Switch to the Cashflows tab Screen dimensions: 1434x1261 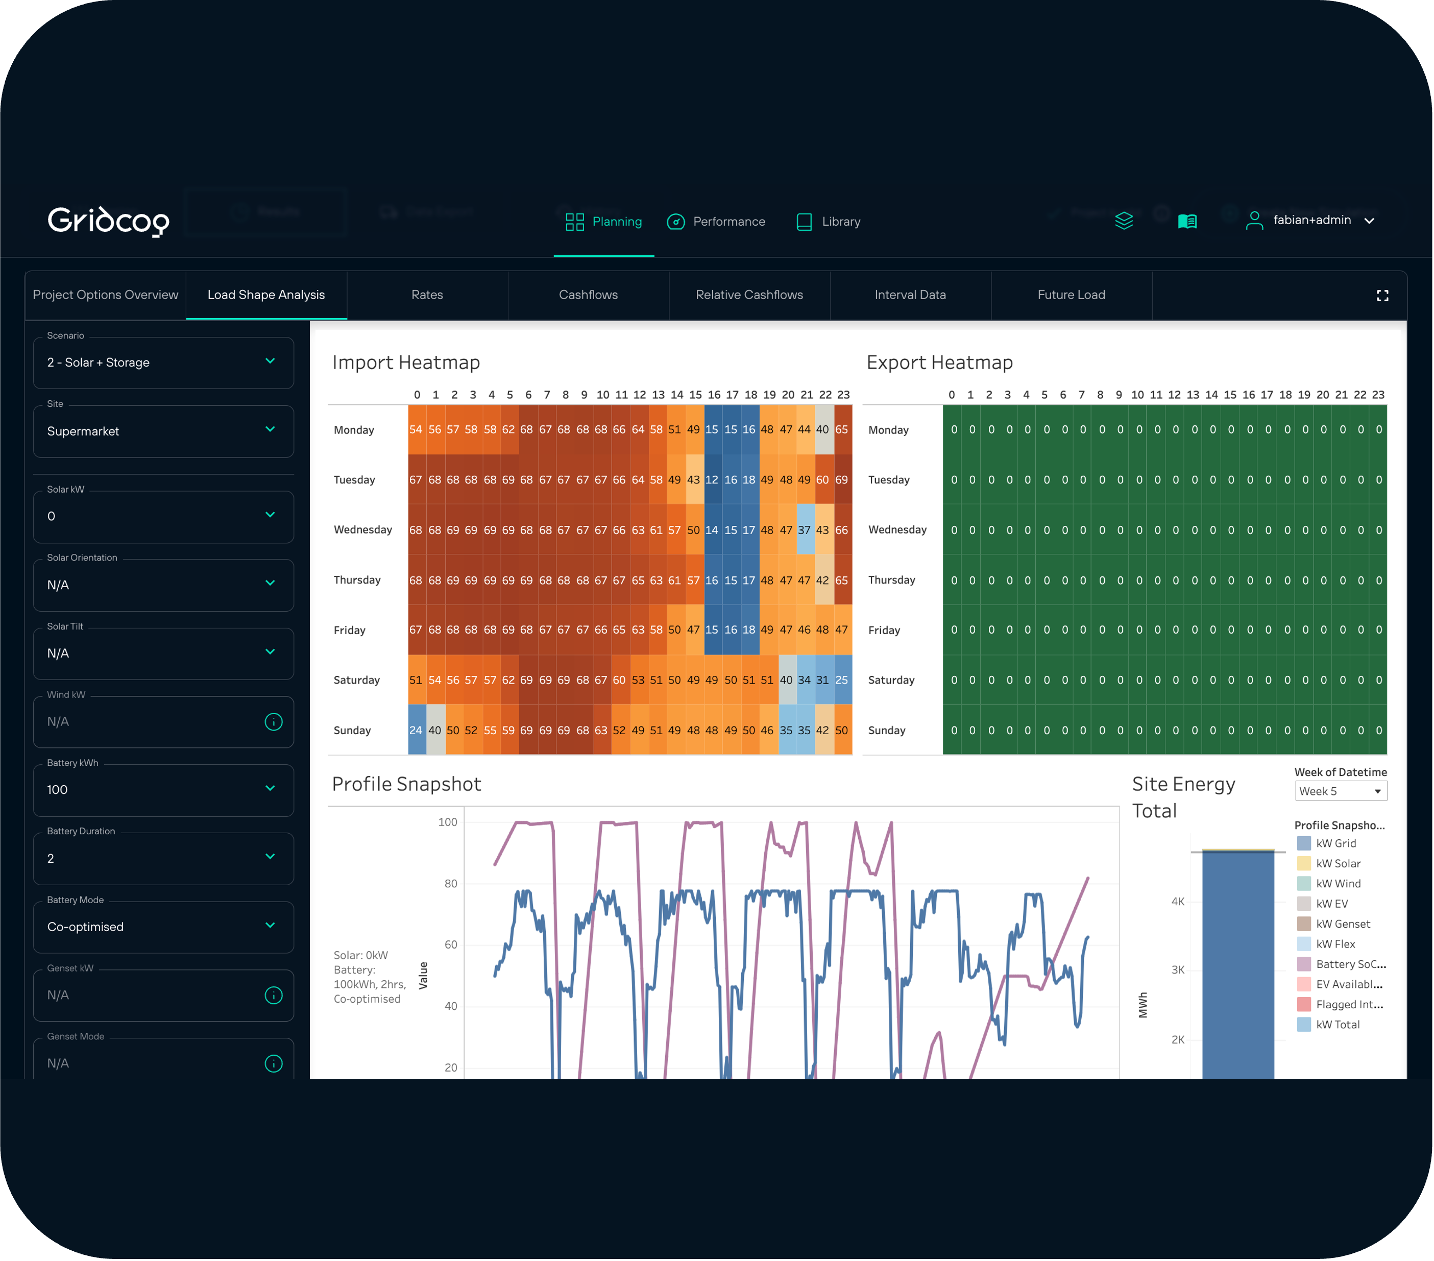588,295
